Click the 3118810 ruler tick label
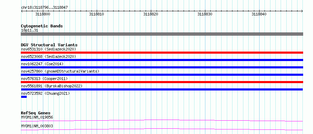Screen dimensions: 313x134 point(97,14)
